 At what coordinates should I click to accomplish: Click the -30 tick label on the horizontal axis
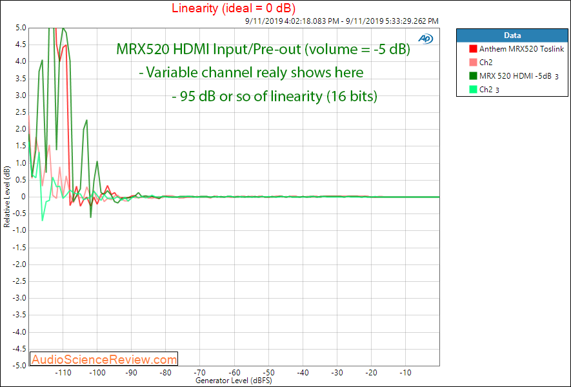coord(337,373)
